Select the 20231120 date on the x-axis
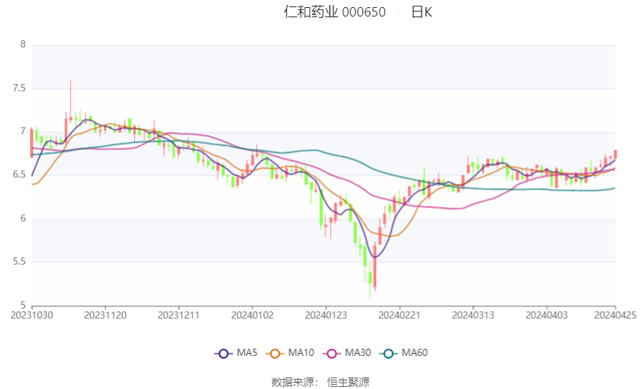641x389 pixels. [x=105, y=316]
